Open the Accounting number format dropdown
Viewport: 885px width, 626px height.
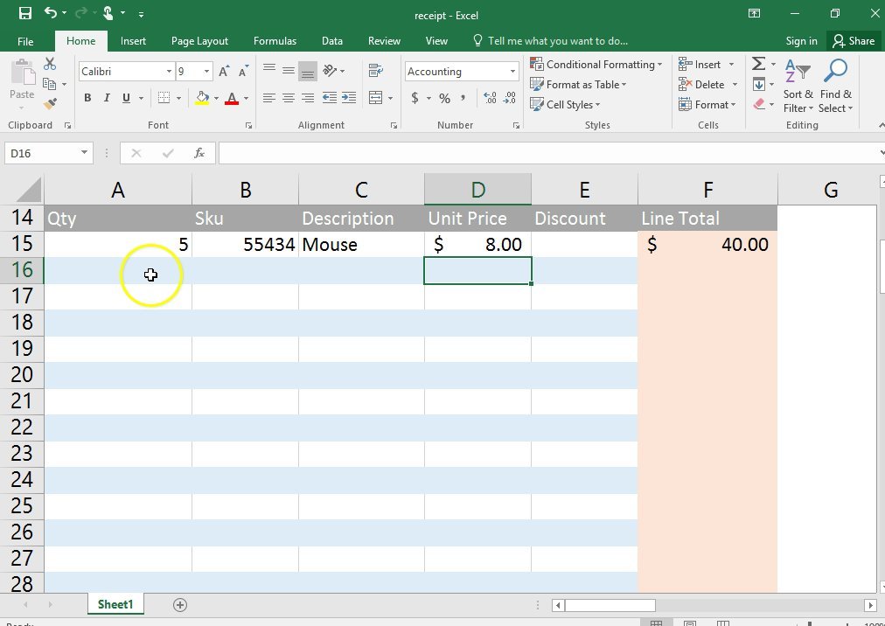click(513, 71)
